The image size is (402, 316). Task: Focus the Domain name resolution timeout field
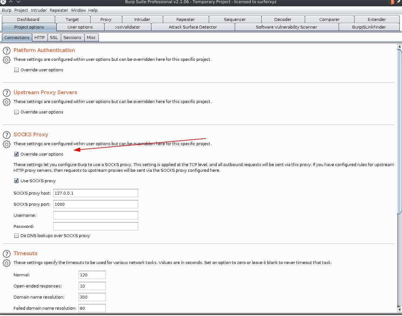92,297
